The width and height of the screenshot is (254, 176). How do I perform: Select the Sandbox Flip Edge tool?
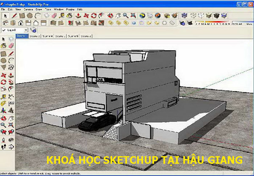click(101, 23)
